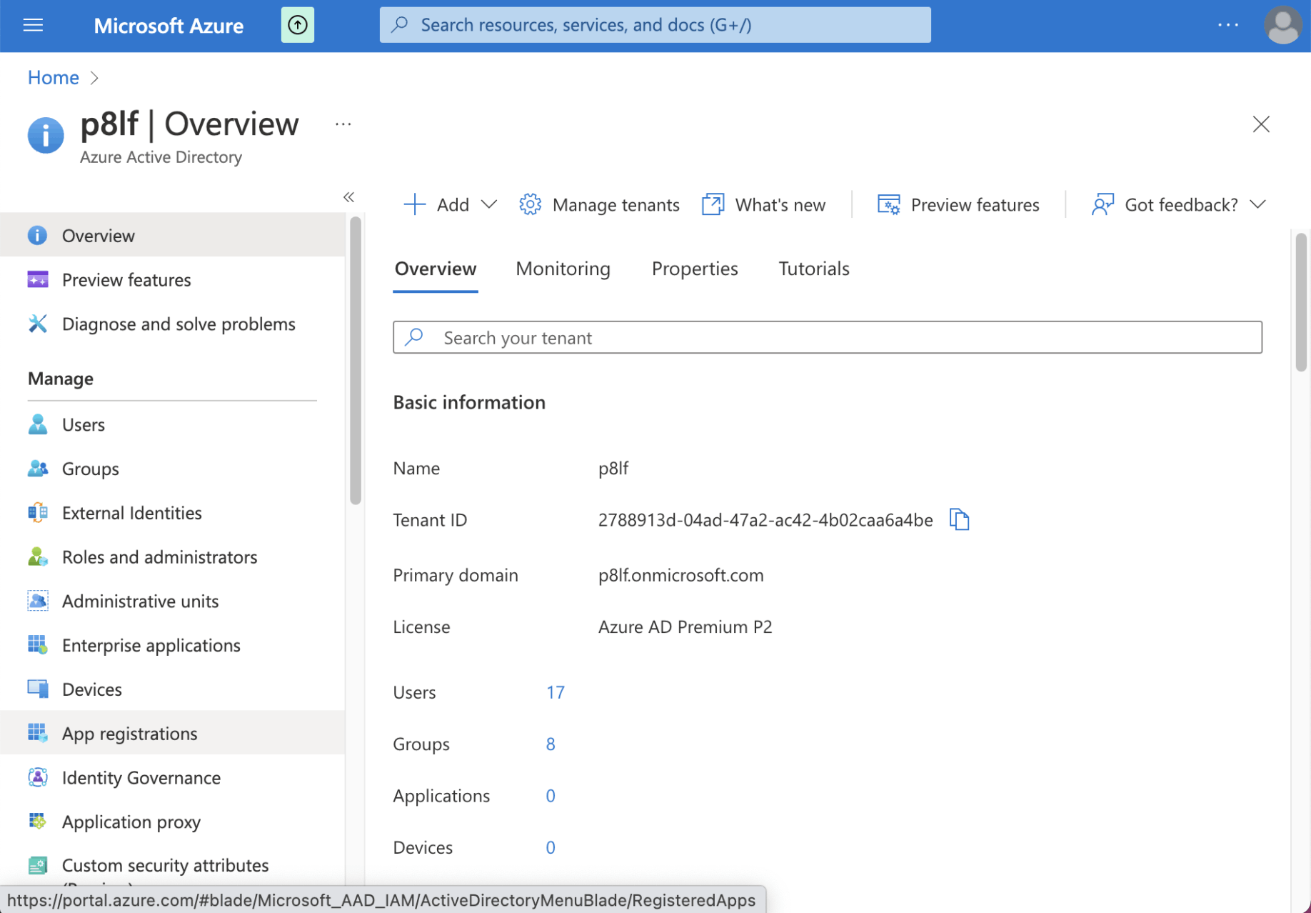Open the hamburger portal menu
This screenshot has width=1311, height=913.
(33, 26)
